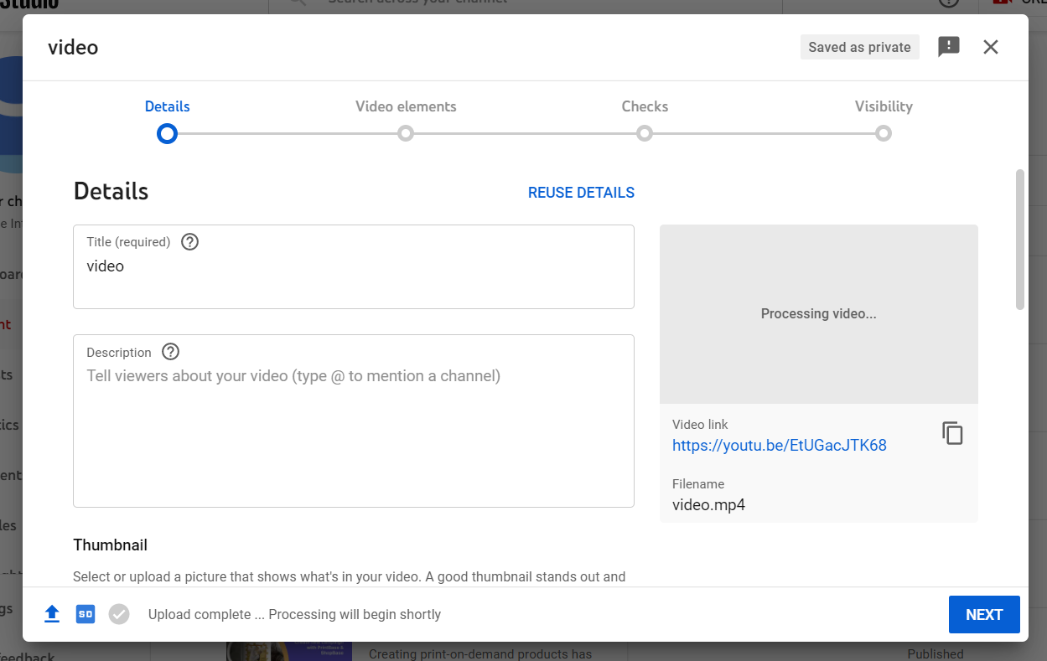Click the filename text 'video.mp4'
The height and width of the screenshot is (661, 1047).
point(709,505)
